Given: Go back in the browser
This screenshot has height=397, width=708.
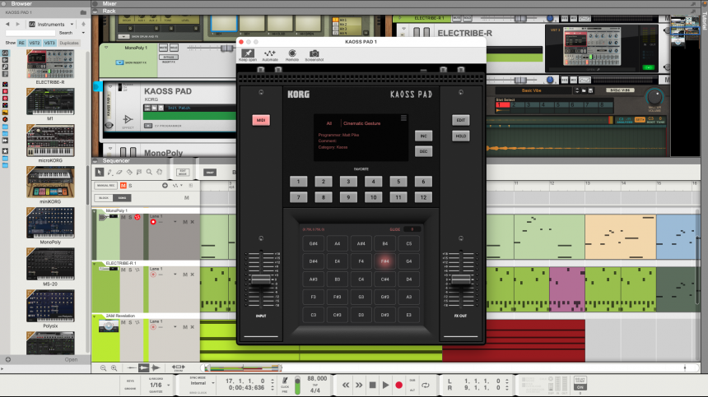Looking at the screenshot, I should [x=7, y=24].
